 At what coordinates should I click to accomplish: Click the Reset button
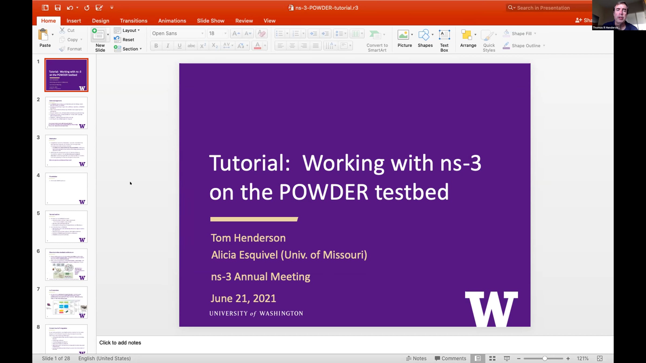[x=124, y=40]
